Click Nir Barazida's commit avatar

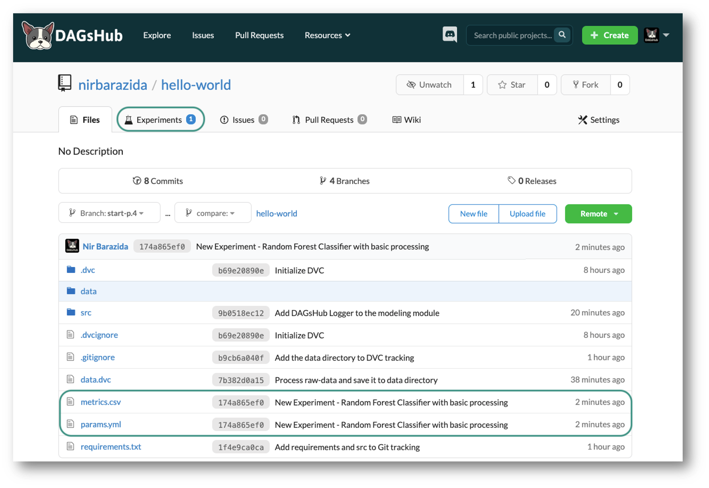72,246
